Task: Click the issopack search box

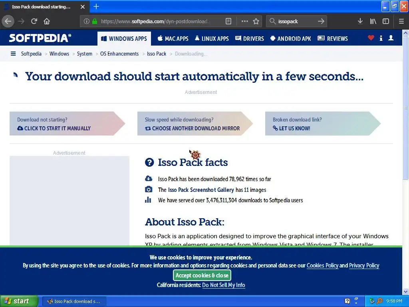Action: 296,21
